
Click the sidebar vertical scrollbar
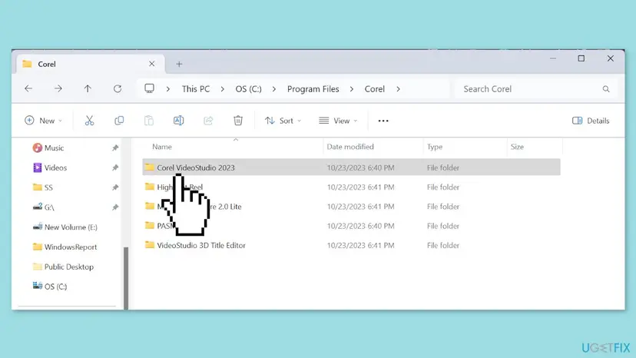(x=126, y=277)
